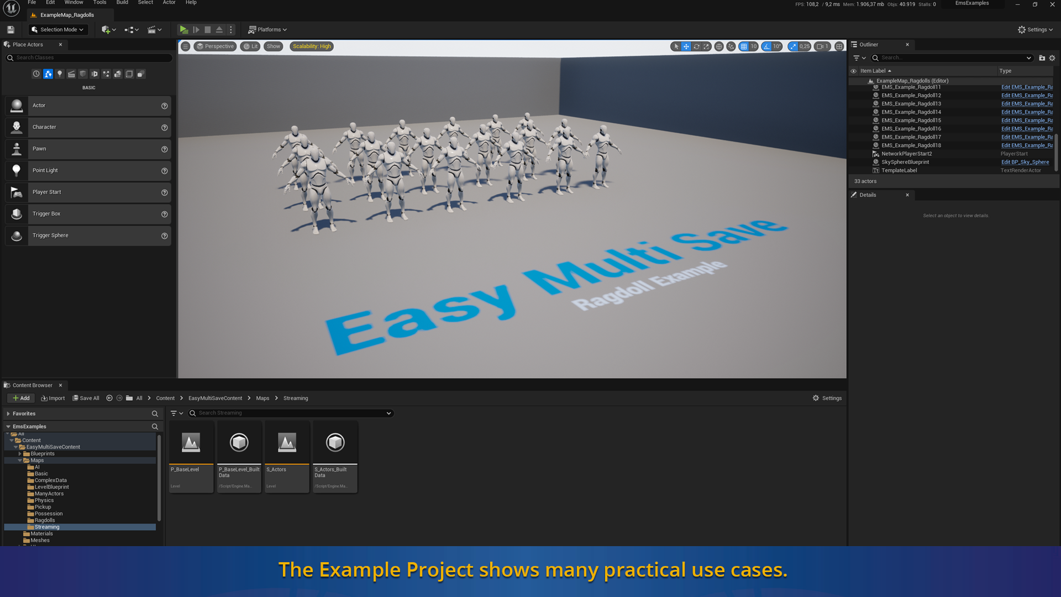The width and height of the screenshot is (1061, 597).
Task: Expand the Favorites section
Action: click(8, 413)
